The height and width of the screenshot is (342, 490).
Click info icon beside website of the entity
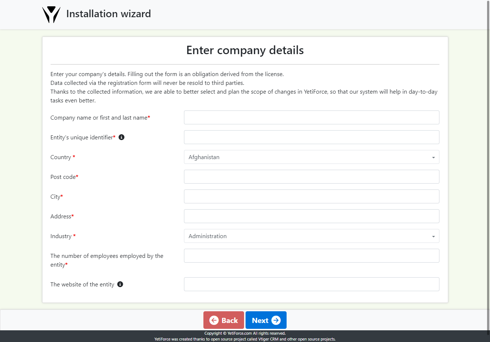click(x=120, y=284)
